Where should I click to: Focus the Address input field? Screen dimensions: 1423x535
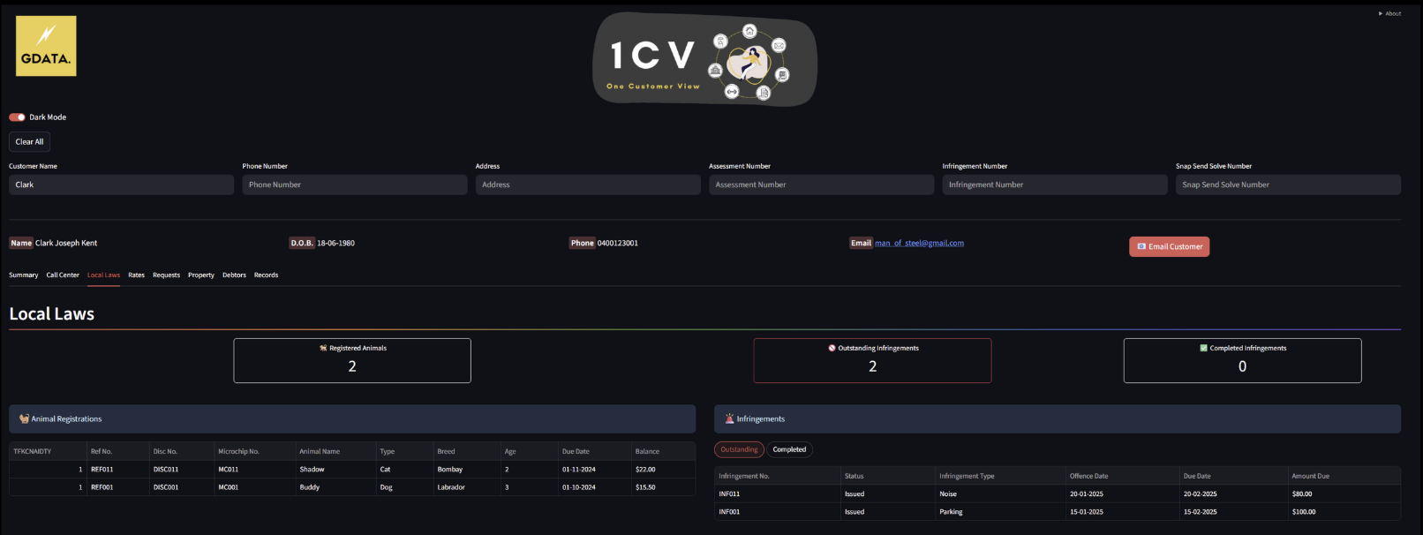pos(588,185)
